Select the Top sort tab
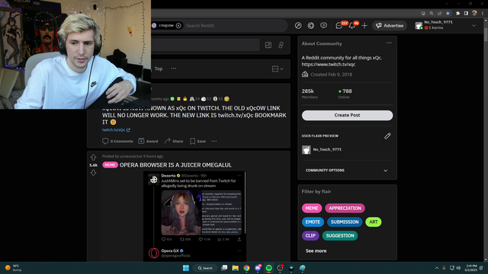This screenshot has width=488, height=274. [x=159, y=68]
